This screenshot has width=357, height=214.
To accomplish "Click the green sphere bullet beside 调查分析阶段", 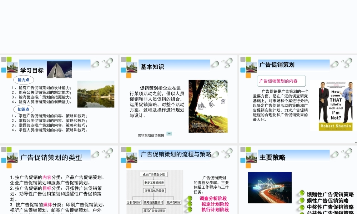I will coord(190,198).
